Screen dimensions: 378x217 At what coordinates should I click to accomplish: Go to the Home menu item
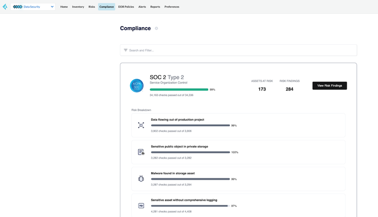point(64,7)
